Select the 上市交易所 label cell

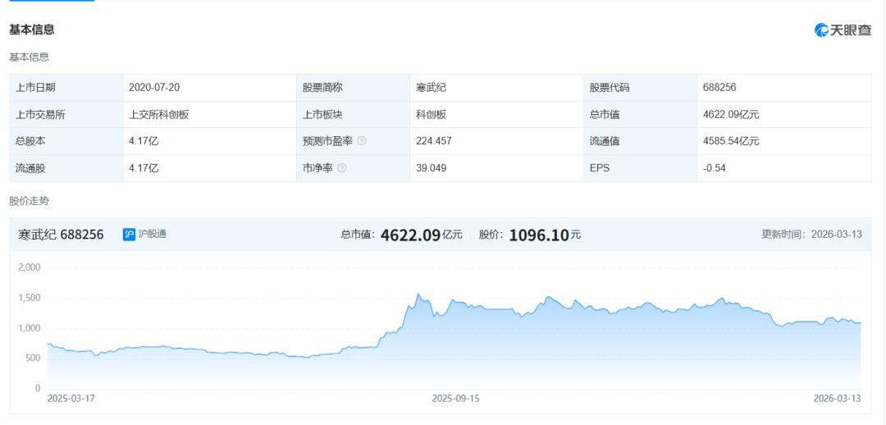(x=66, y=115)
